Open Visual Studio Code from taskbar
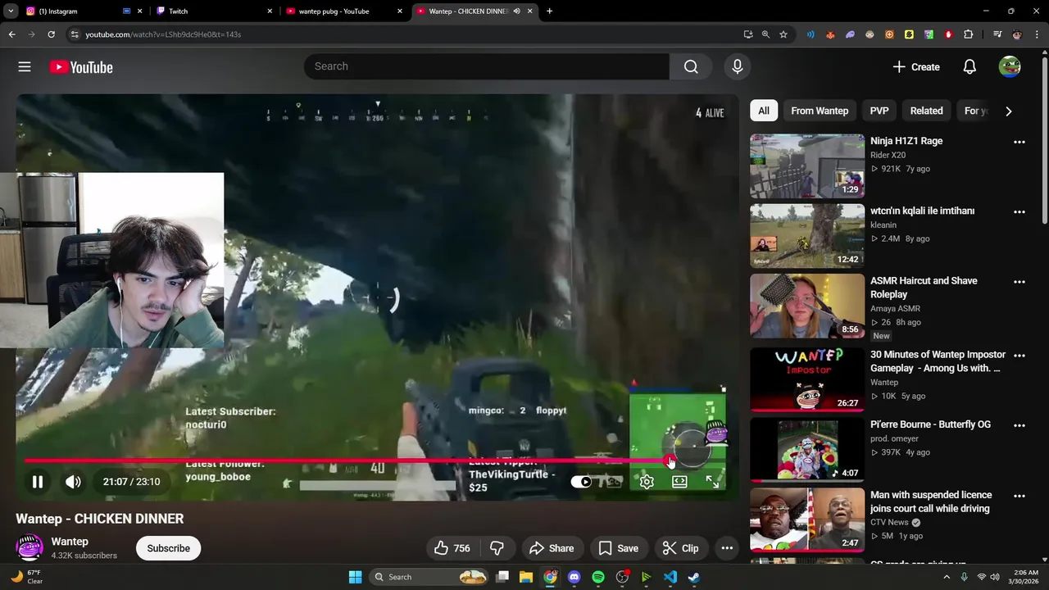Screen dimensions: 1049x590 670,577
